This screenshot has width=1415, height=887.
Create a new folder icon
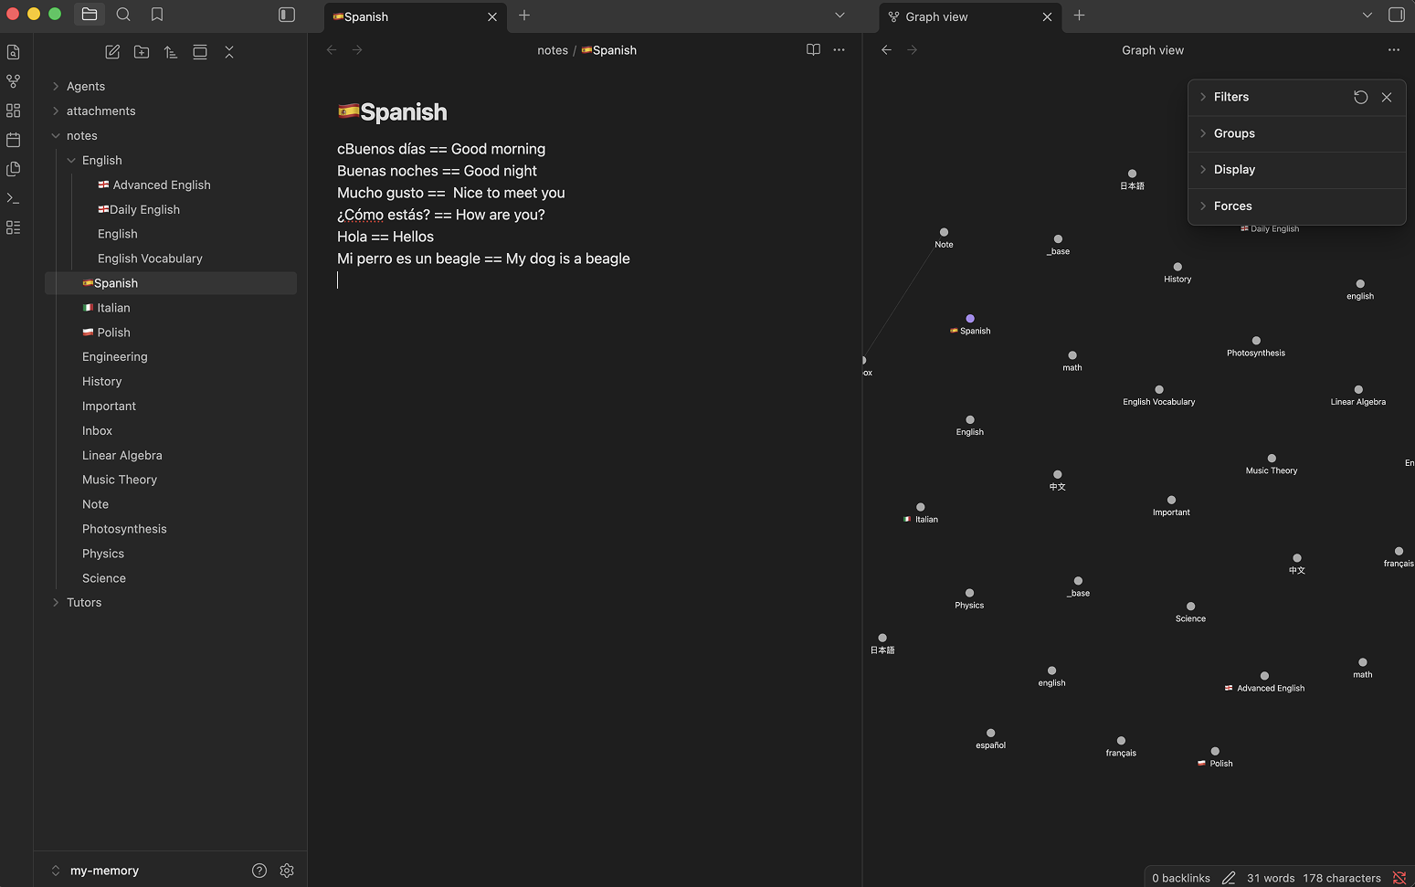click(x=142, y=52)
